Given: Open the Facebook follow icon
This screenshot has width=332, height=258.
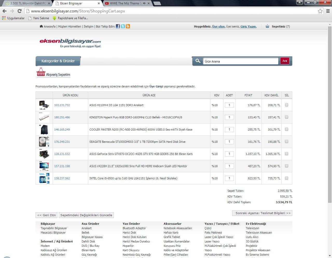Looking at the screenshot, I should pos(118,26).
